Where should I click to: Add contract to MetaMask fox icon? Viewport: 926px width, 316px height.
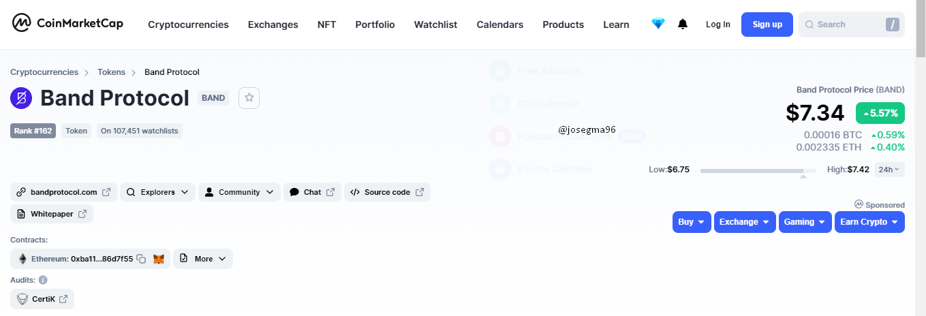click(159, 259)
